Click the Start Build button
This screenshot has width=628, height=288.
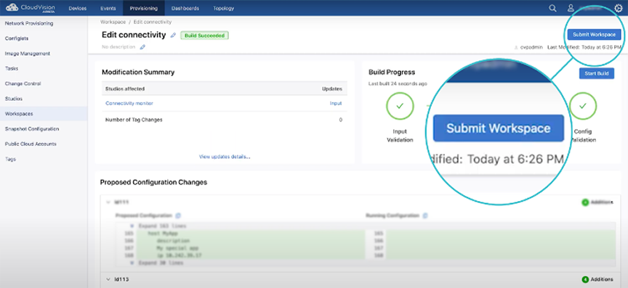[596, 73]
